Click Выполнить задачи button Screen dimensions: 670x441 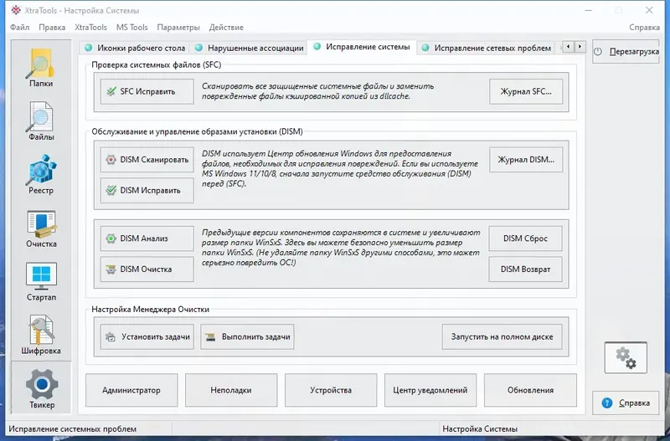click(247, 337)
